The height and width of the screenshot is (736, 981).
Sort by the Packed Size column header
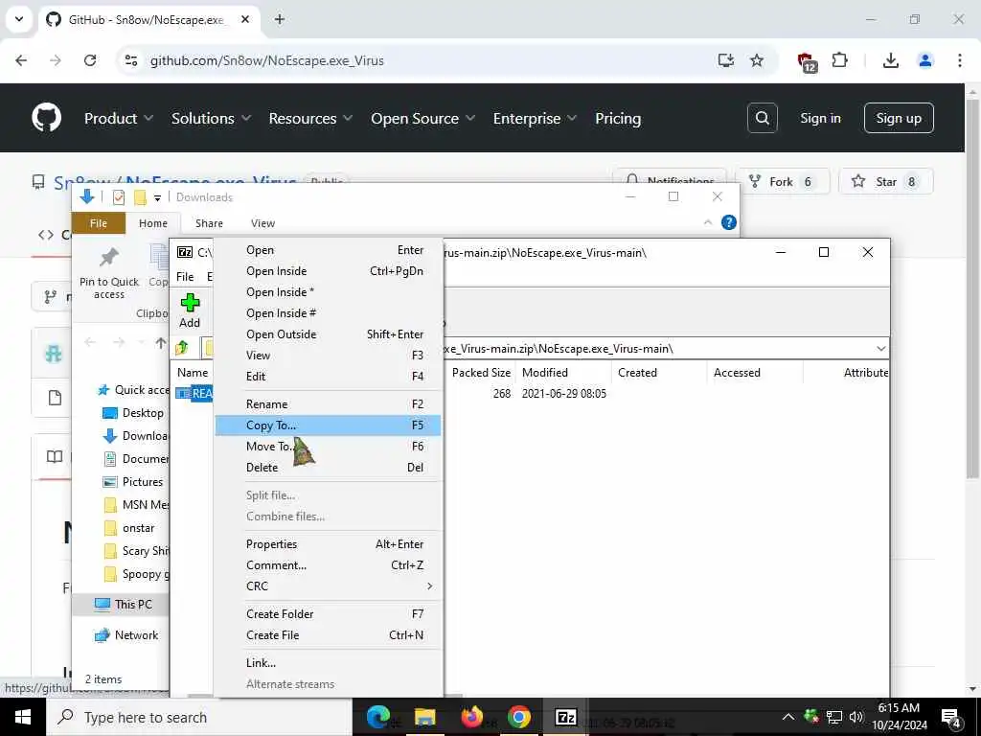point(481,373)
